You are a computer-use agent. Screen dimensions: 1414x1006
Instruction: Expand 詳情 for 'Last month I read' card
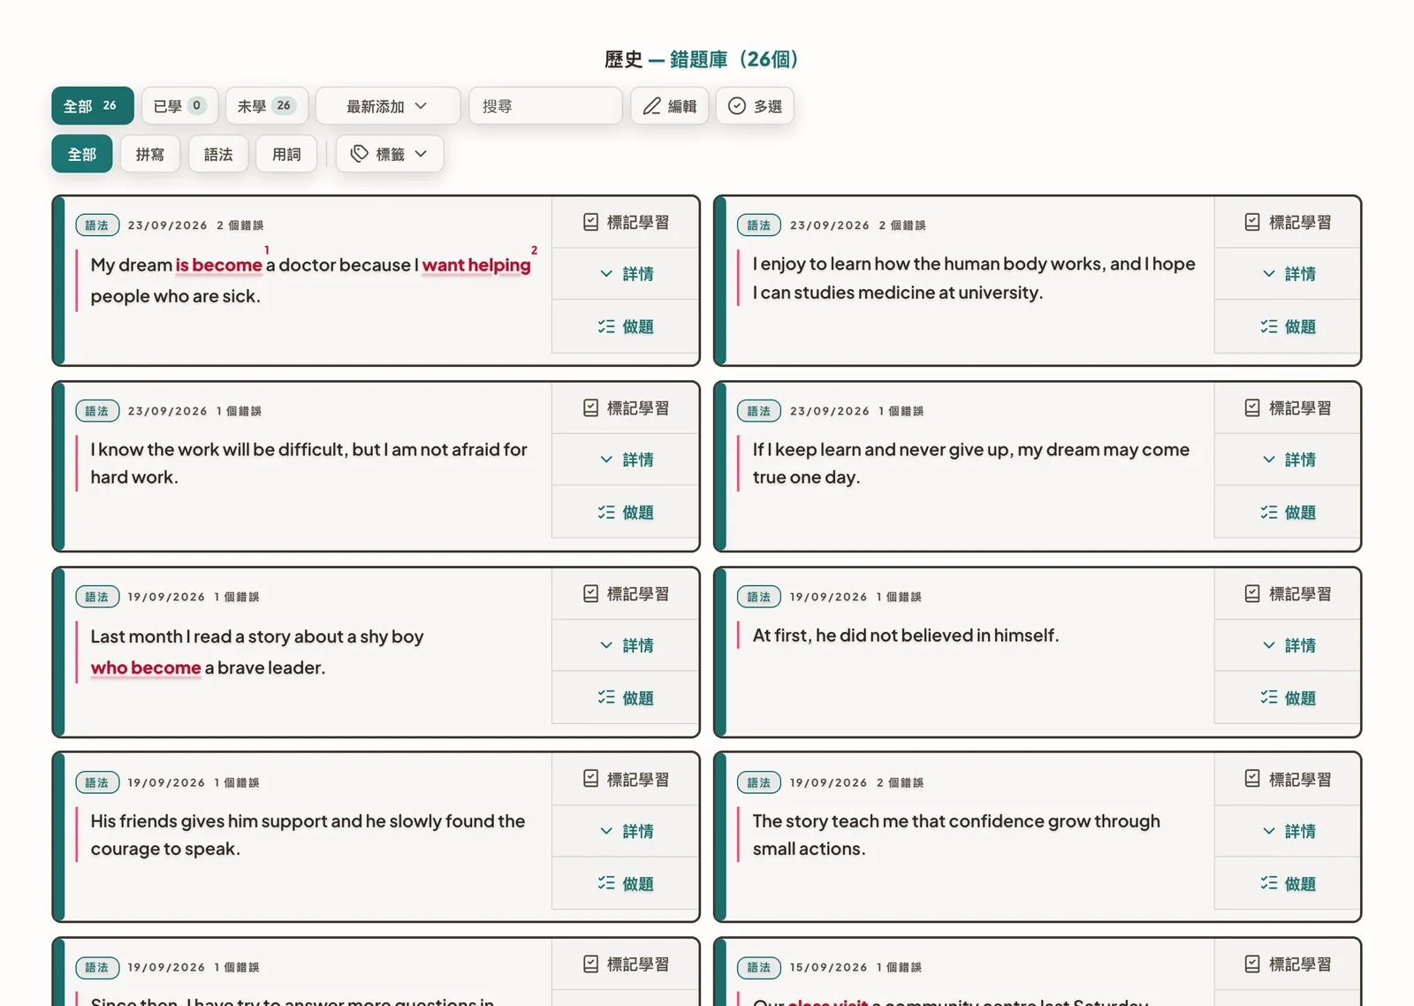[626, 645]
